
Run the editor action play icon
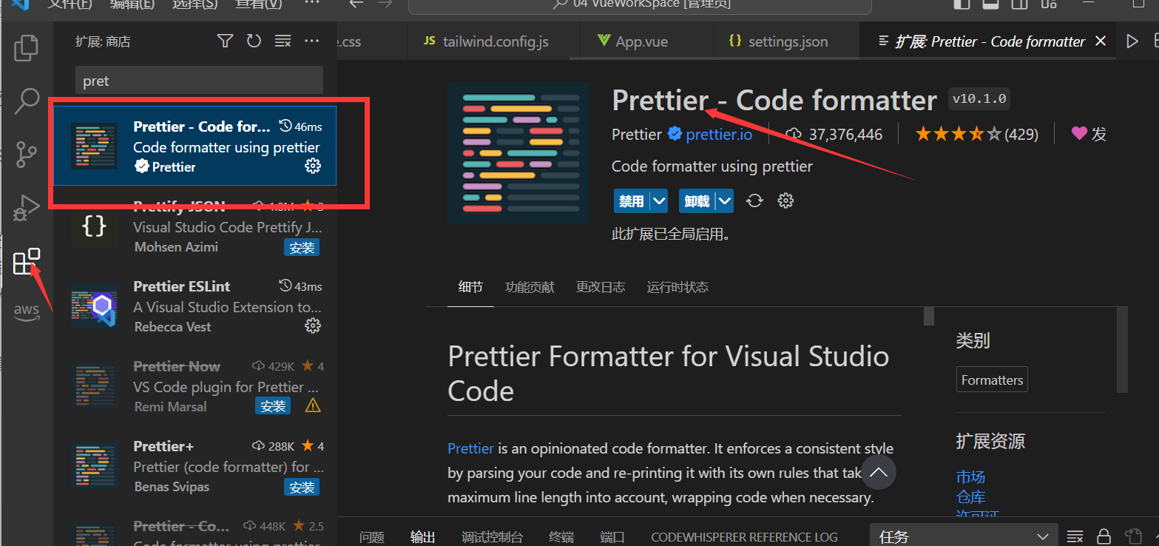click(x=1132, y=41)
